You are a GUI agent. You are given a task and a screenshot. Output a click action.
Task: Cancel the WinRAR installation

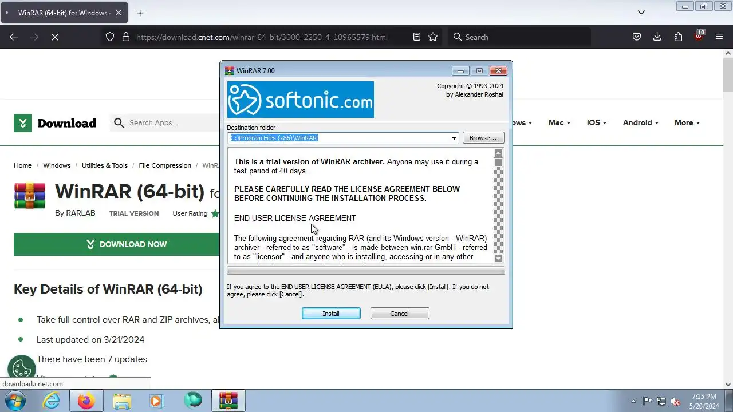[x=400, y=314]
